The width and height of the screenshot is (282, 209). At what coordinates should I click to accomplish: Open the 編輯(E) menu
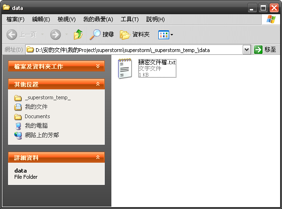coord(41,19)
